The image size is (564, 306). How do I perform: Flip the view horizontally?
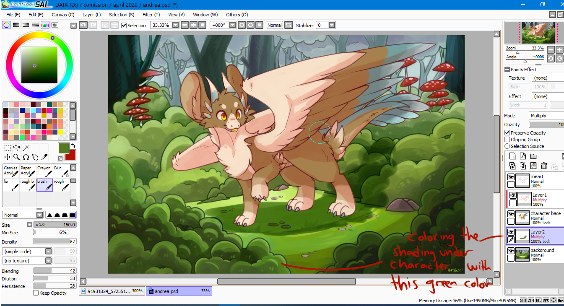pos(288,25)
